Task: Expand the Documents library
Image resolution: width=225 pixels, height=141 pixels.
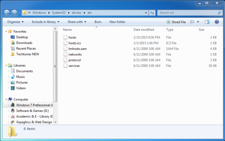Action: [9, 71]
